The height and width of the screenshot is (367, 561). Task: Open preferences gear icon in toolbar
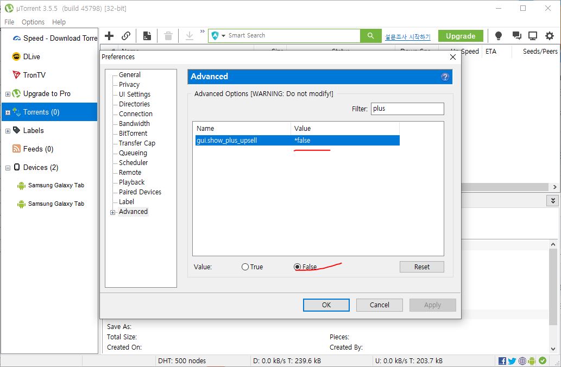pyautogui.click(x=550, y=36)
